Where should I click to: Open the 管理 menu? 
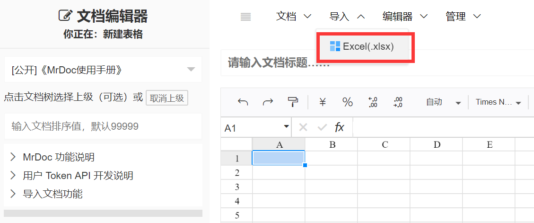pyautogui.click(x=463, y=17)
